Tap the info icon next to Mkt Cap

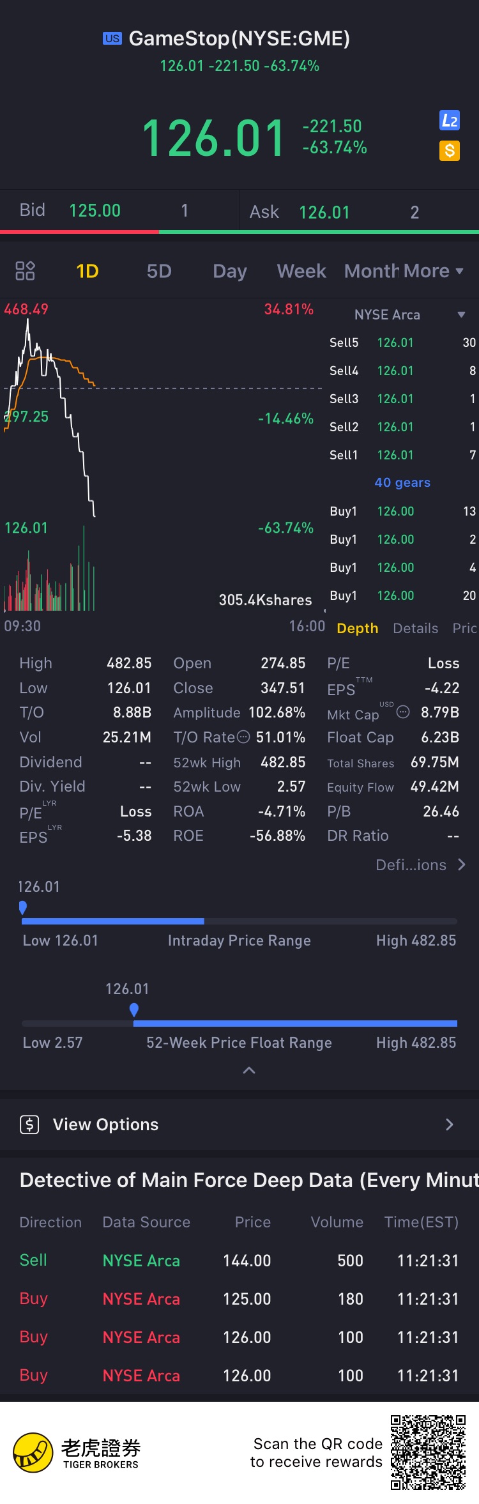403,712
